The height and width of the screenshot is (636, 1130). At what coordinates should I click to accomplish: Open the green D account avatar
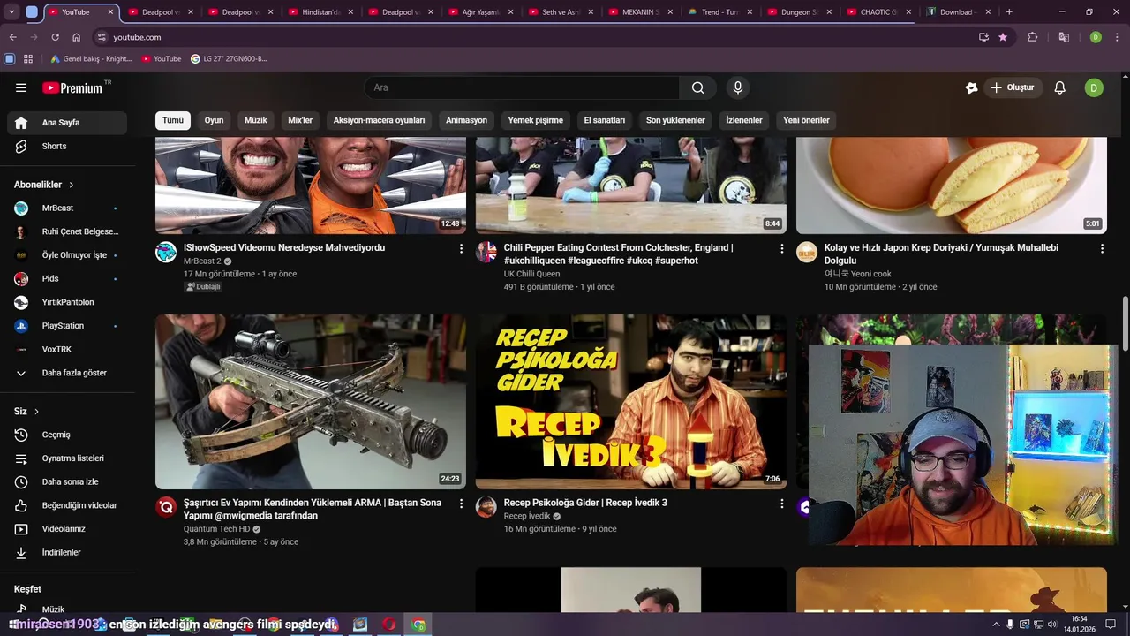[1094, 87]
